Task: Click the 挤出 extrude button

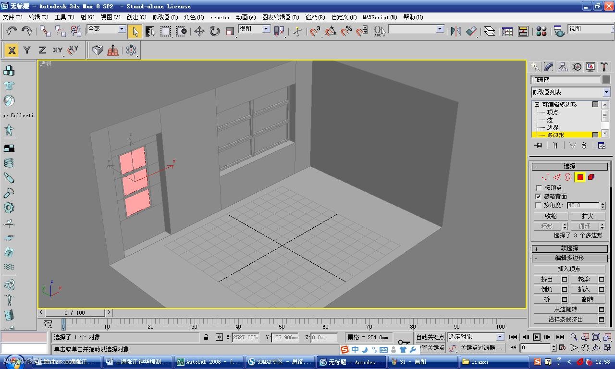Action: (547, 279)
